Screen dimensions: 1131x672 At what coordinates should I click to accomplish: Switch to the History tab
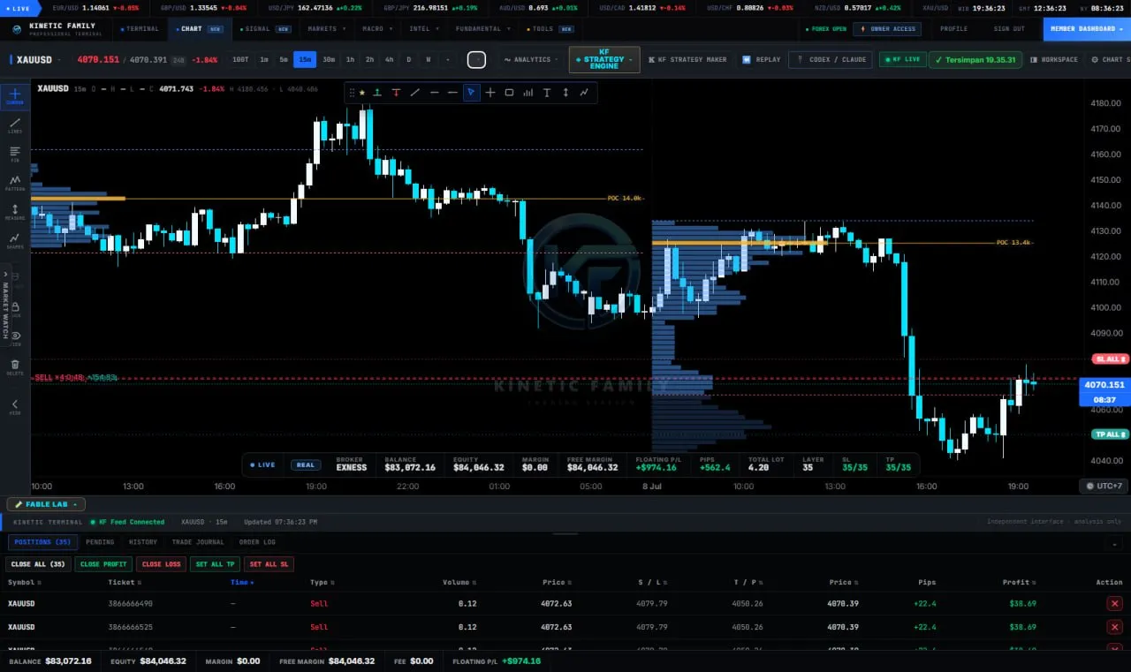pyautogui.click(x=143, y=542)
